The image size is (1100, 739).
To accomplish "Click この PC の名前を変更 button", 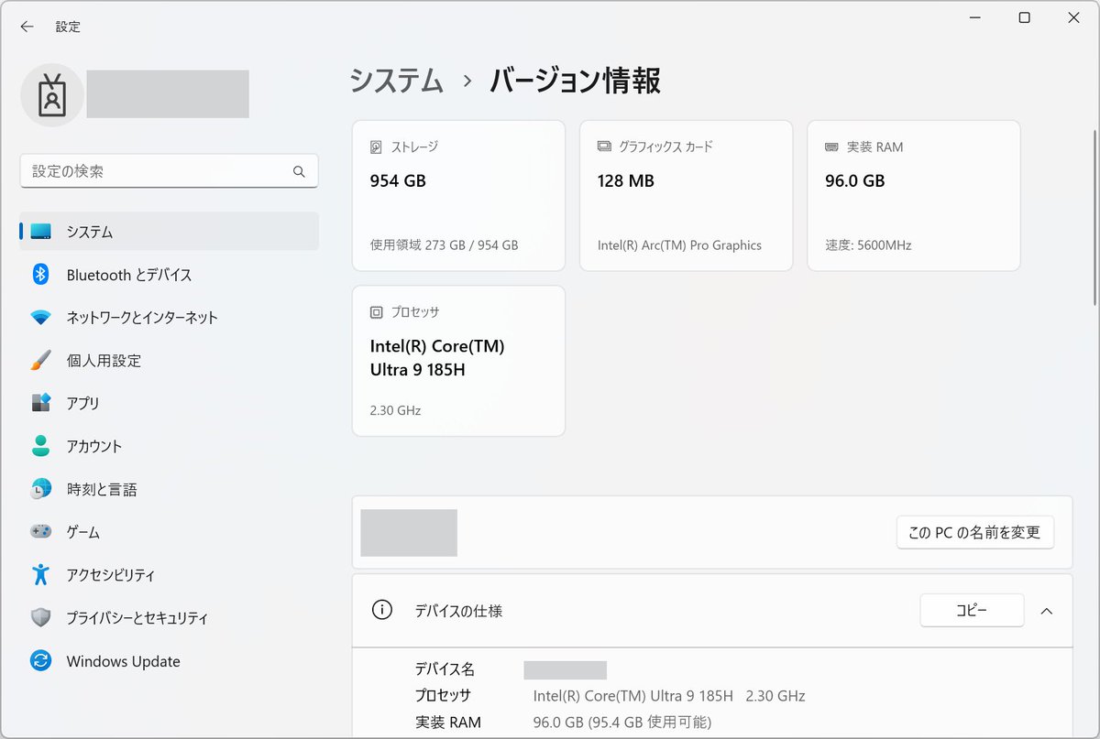I will [975, 532].
